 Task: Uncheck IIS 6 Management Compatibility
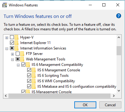(23, 65)
